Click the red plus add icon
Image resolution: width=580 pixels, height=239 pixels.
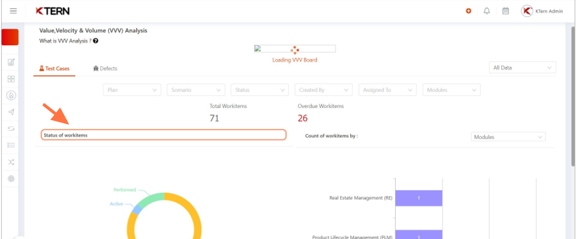click(x=469, y=11)
